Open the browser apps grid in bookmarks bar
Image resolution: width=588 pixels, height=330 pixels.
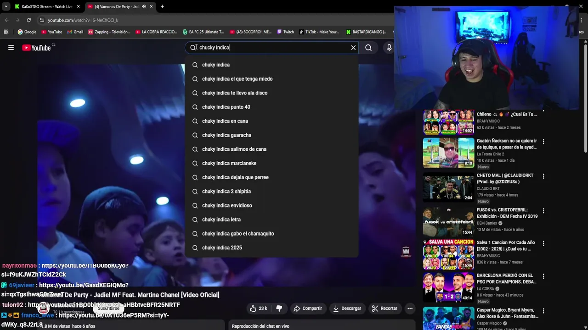click(6, 32)
